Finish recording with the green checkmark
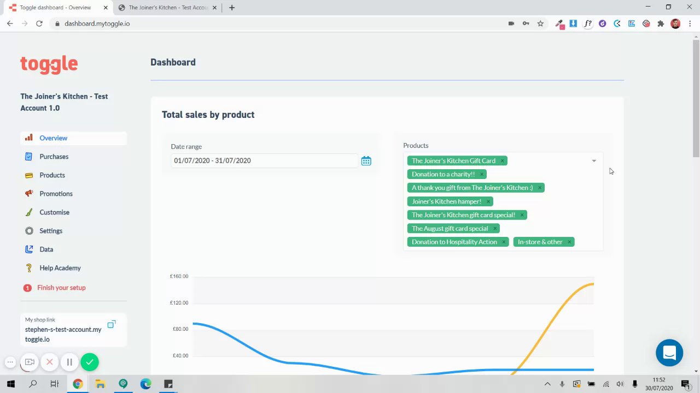 pos(90,362)
